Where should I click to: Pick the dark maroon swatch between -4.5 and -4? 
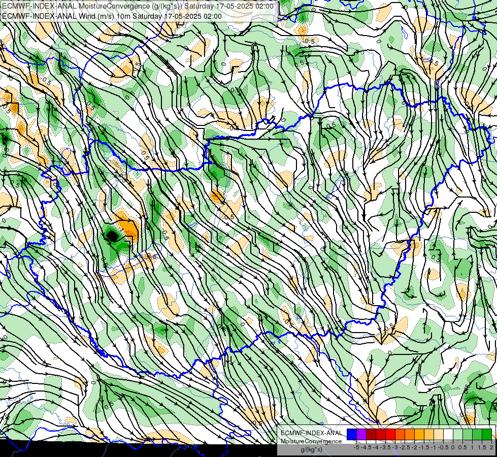(x=371, y=435)
